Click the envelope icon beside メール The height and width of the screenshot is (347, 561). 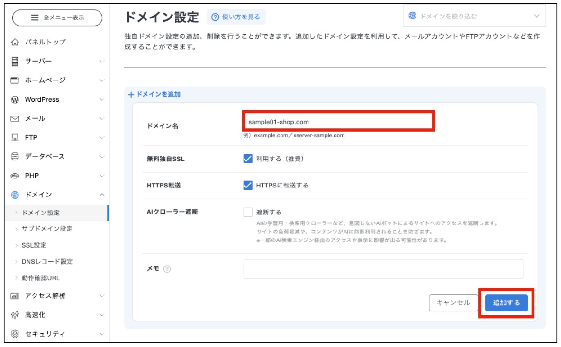tap(15, 118)
